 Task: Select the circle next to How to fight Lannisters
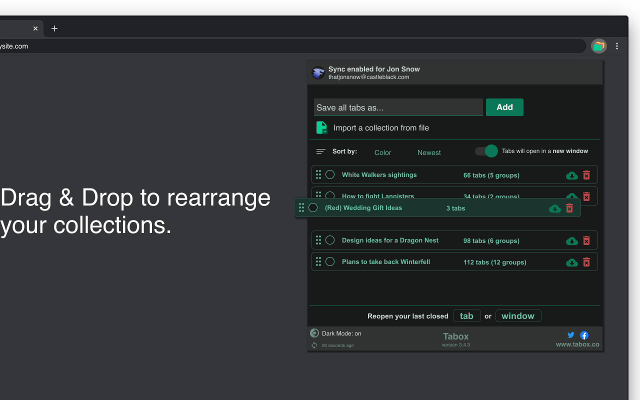point(330,196)
